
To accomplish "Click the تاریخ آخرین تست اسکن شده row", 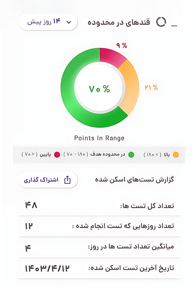I will [x=99, y=268].
